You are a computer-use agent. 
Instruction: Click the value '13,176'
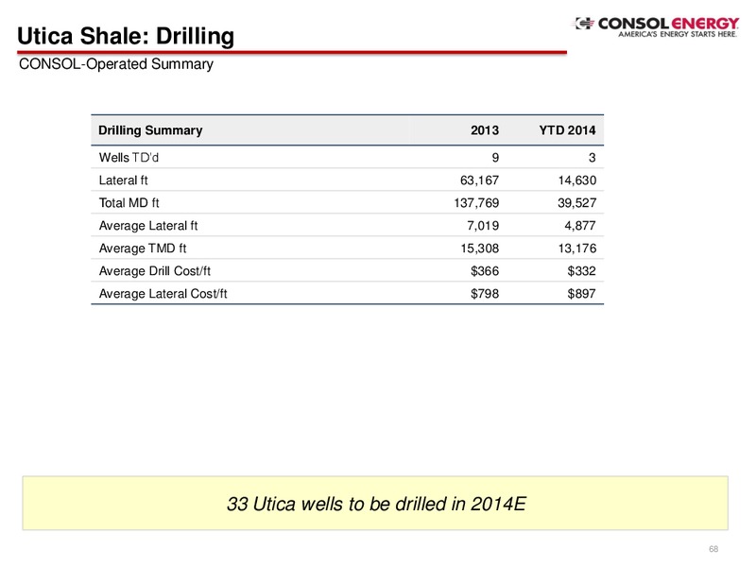pyautogui.click(x=577, y=249)
